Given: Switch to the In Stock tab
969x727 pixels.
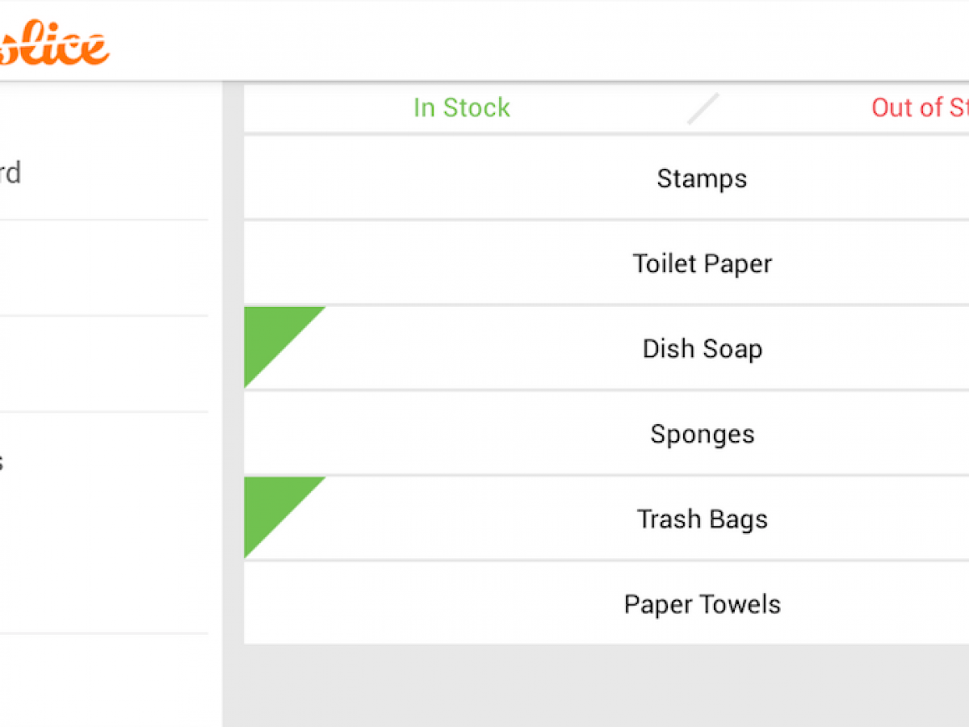Looking at the screenshot, I should (461, 107).
